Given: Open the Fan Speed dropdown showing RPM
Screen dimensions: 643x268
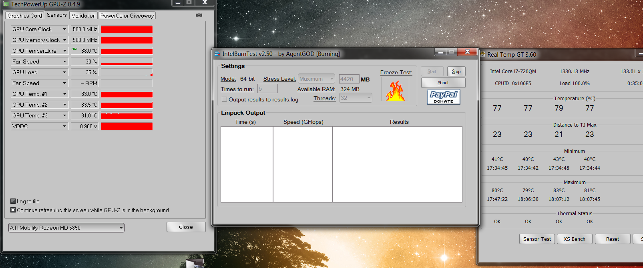Looking at the screenshot, I should (40, 83).
